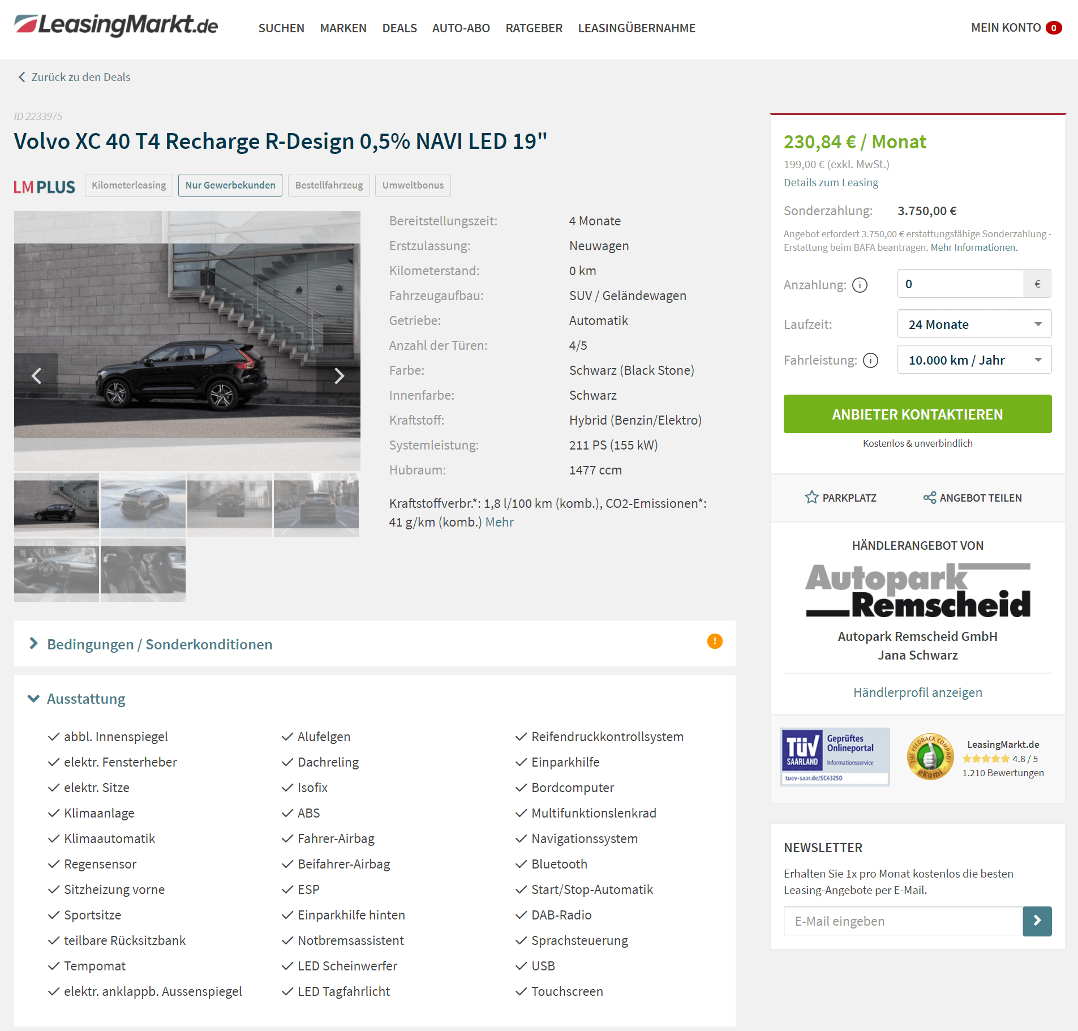Image resolution: width=1078 pixels, height=1031 pixels.
Task: Open the AUTO-ABO menu item
Action: [x=461, y=28]
